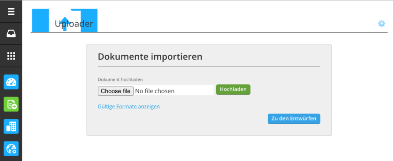Go to Zu den Entwürfen
This screenshot has height=161, width=393.
pos(294,119)
